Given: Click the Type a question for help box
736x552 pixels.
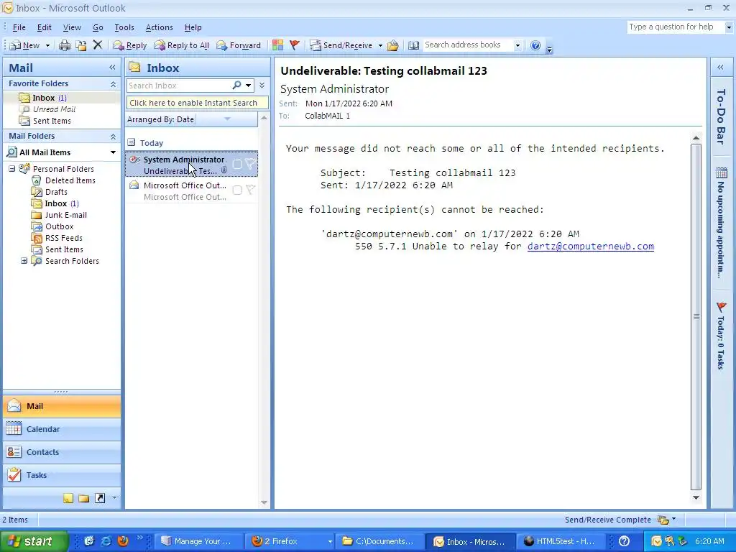Looking at the screenshot, I should [676, 27].
